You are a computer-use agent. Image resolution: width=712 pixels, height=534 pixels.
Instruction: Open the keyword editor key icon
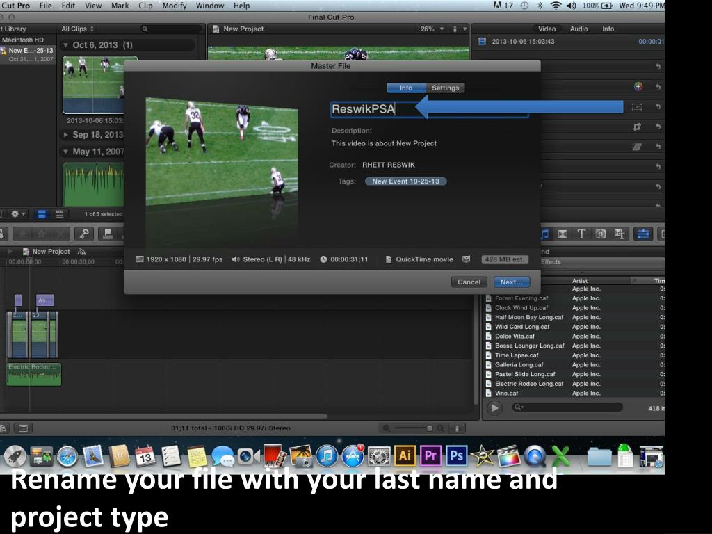(x=84, y=234)
